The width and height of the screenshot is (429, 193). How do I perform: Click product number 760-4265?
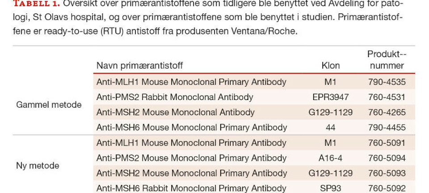(387, 113)
